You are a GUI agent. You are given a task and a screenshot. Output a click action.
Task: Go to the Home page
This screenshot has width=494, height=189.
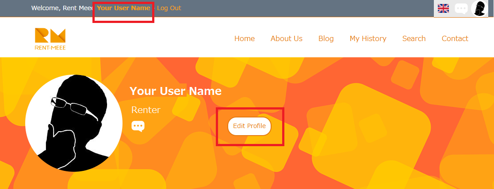coord(245,38)
